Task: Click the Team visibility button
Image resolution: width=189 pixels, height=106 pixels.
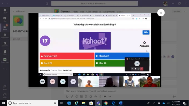Action: click(x=177, y=12)
